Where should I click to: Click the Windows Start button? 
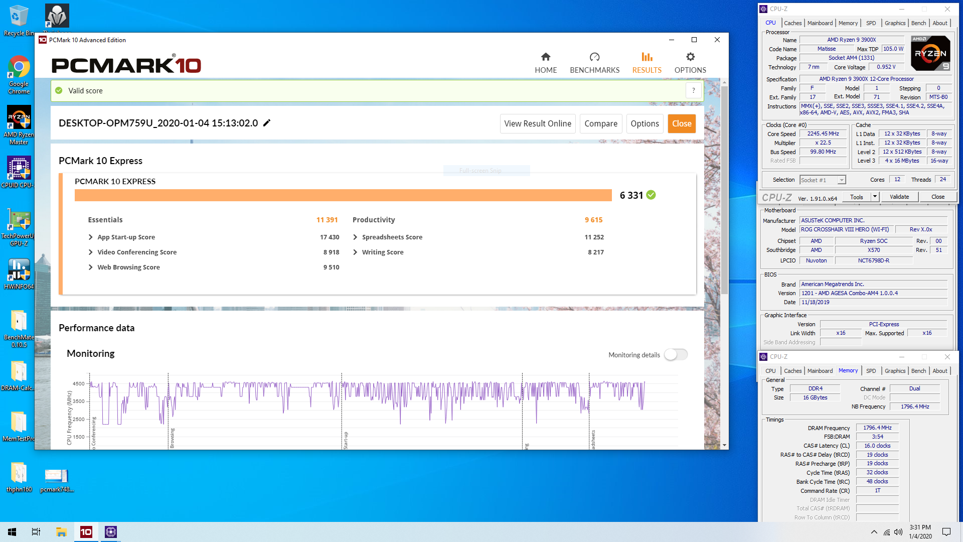pyautogui.click(x=12, y=532)
